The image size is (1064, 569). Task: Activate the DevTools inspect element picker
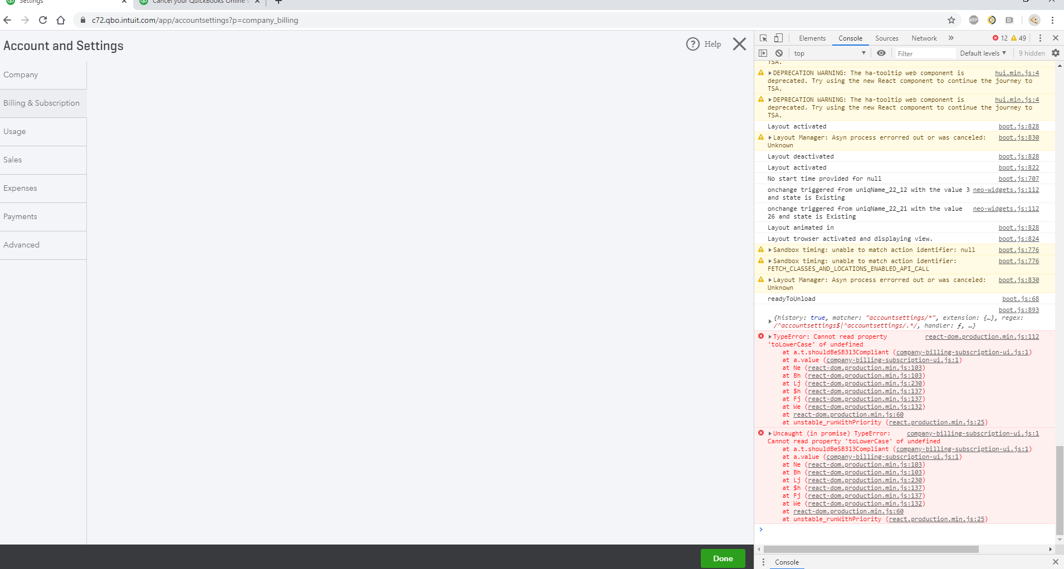(763, 38)
